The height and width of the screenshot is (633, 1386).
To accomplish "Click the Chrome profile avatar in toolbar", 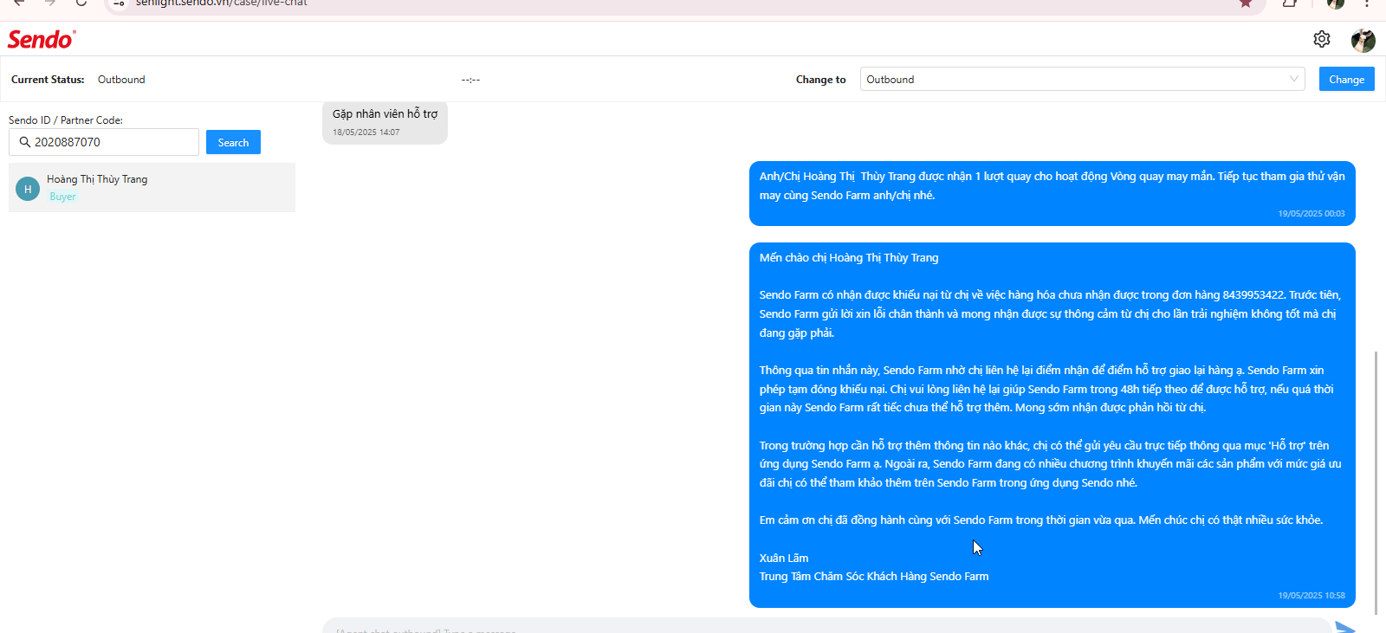I will pos(1335,3).
